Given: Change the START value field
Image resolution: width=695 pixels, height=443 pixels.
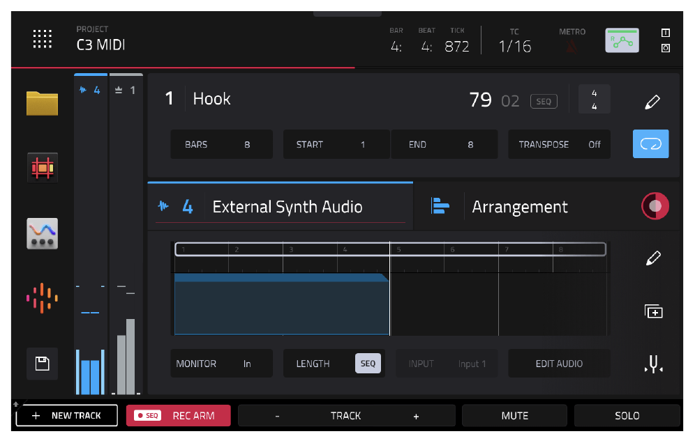Looking at the screenshot, I should pos(336,144).
